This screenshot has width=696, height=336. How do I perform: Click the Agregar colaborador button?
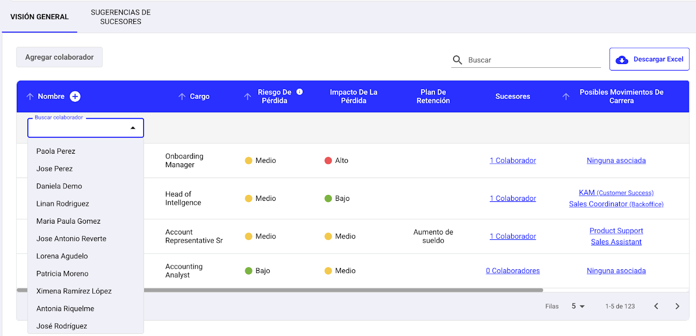pos(59,57)
